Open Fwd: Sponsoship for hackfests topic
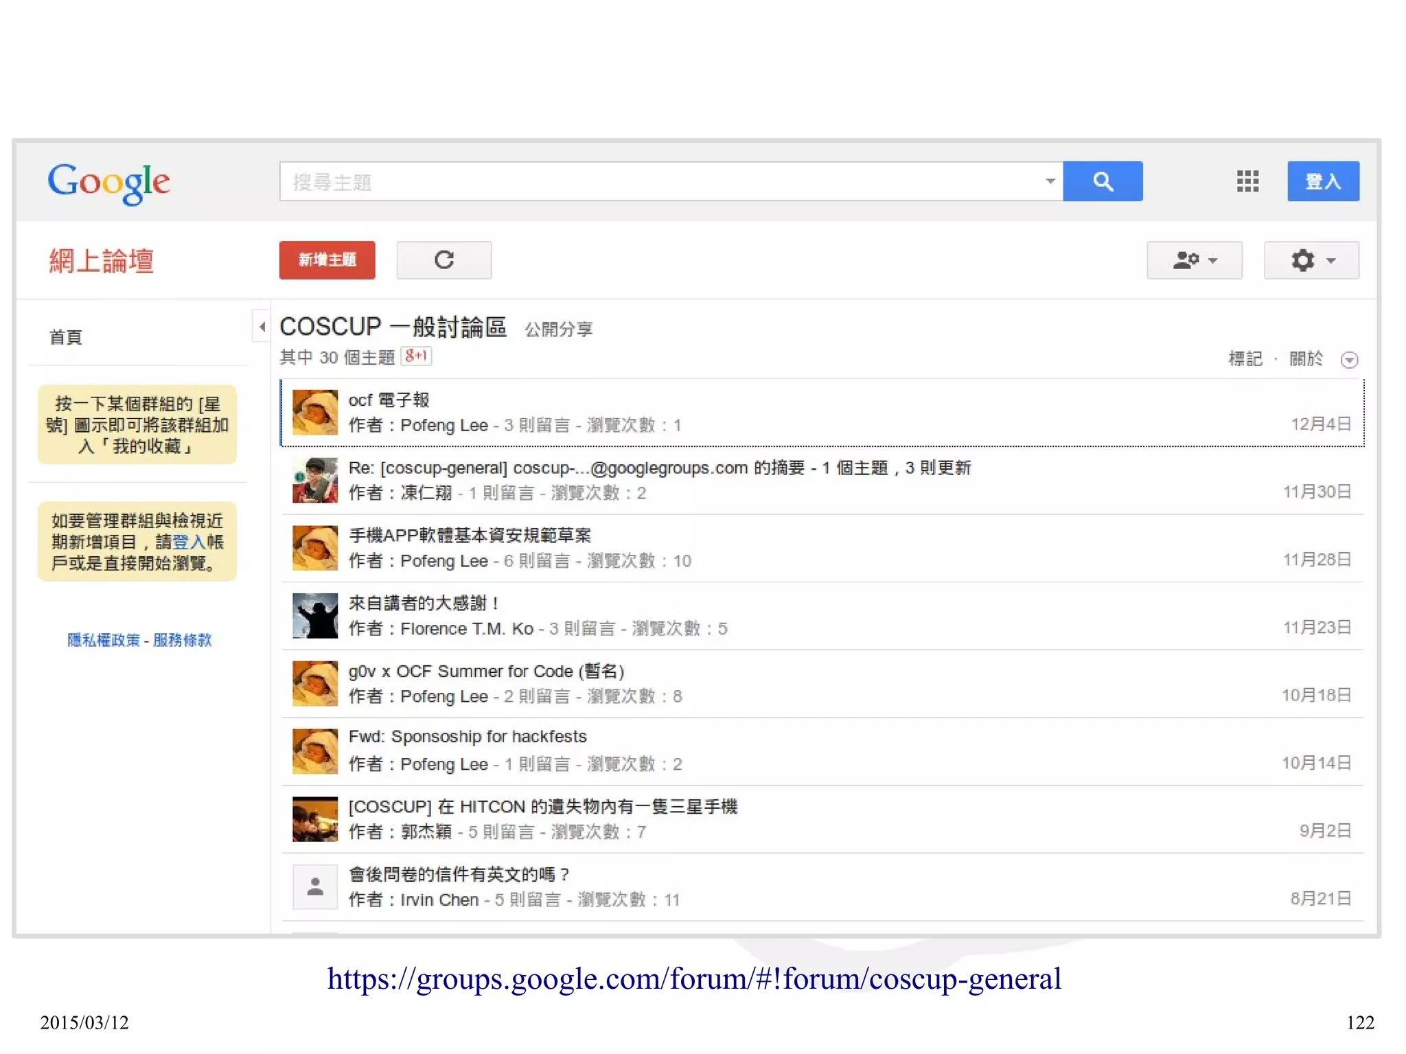This screenshot has width=1406, height=1054. click(x=468, y=737)
